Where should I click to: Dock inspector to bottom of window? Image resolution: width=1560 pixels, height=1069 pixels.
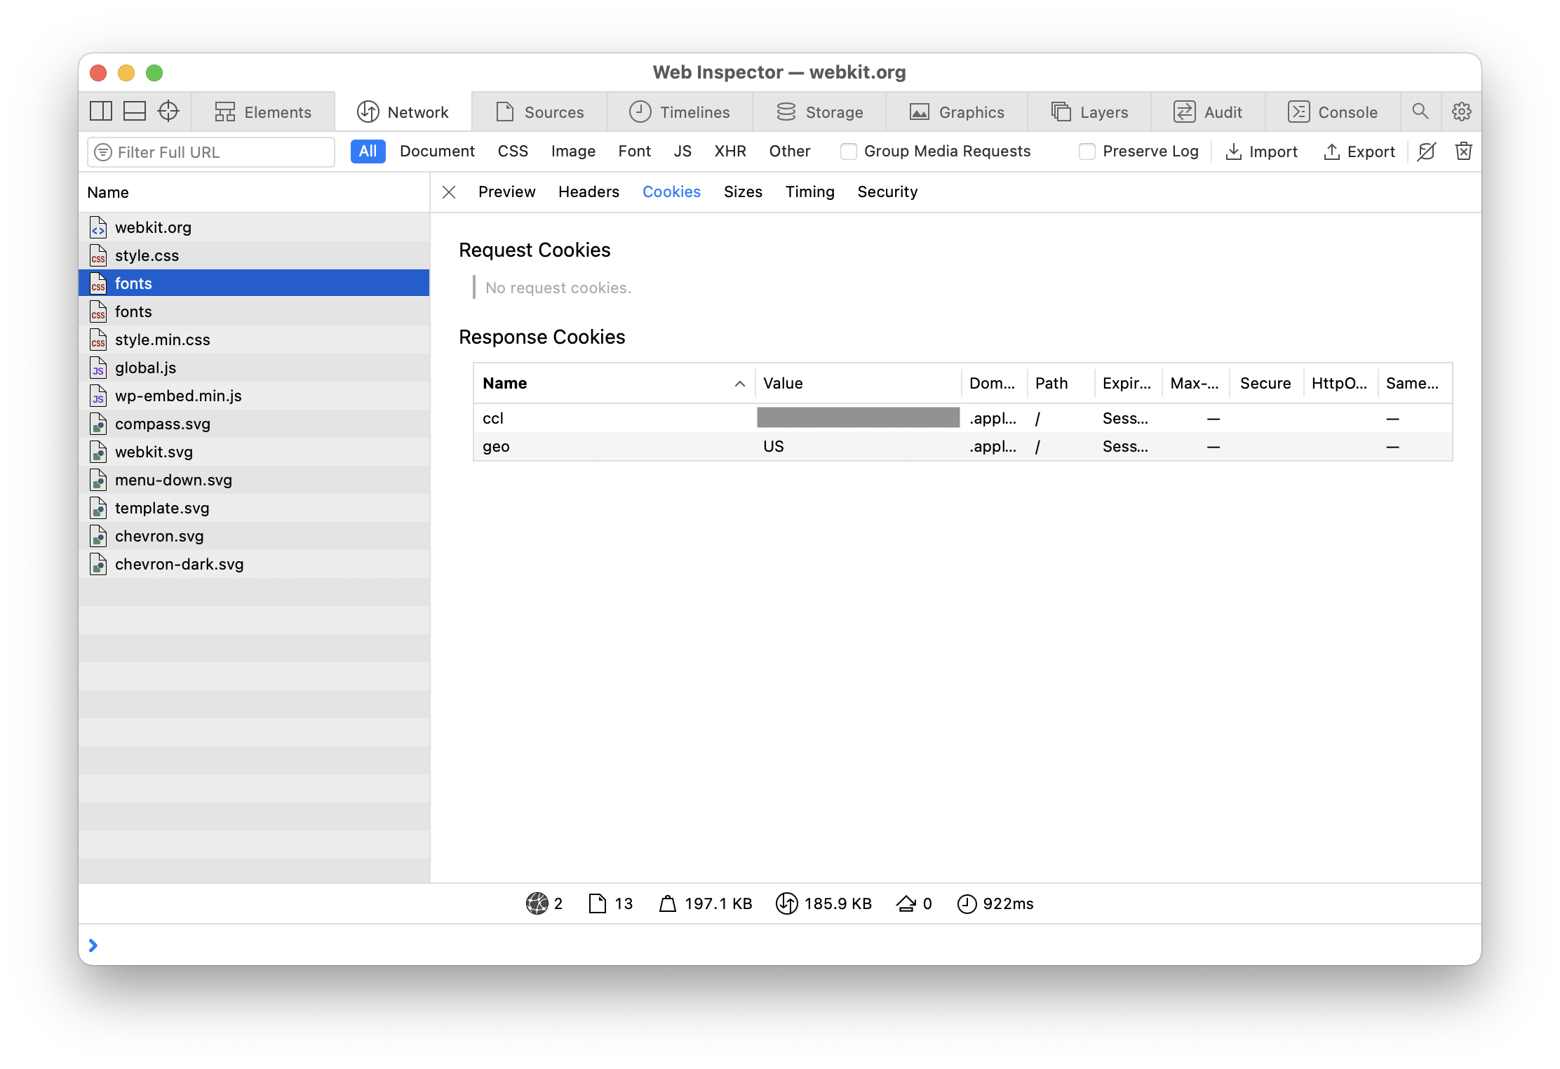(135, 112)
